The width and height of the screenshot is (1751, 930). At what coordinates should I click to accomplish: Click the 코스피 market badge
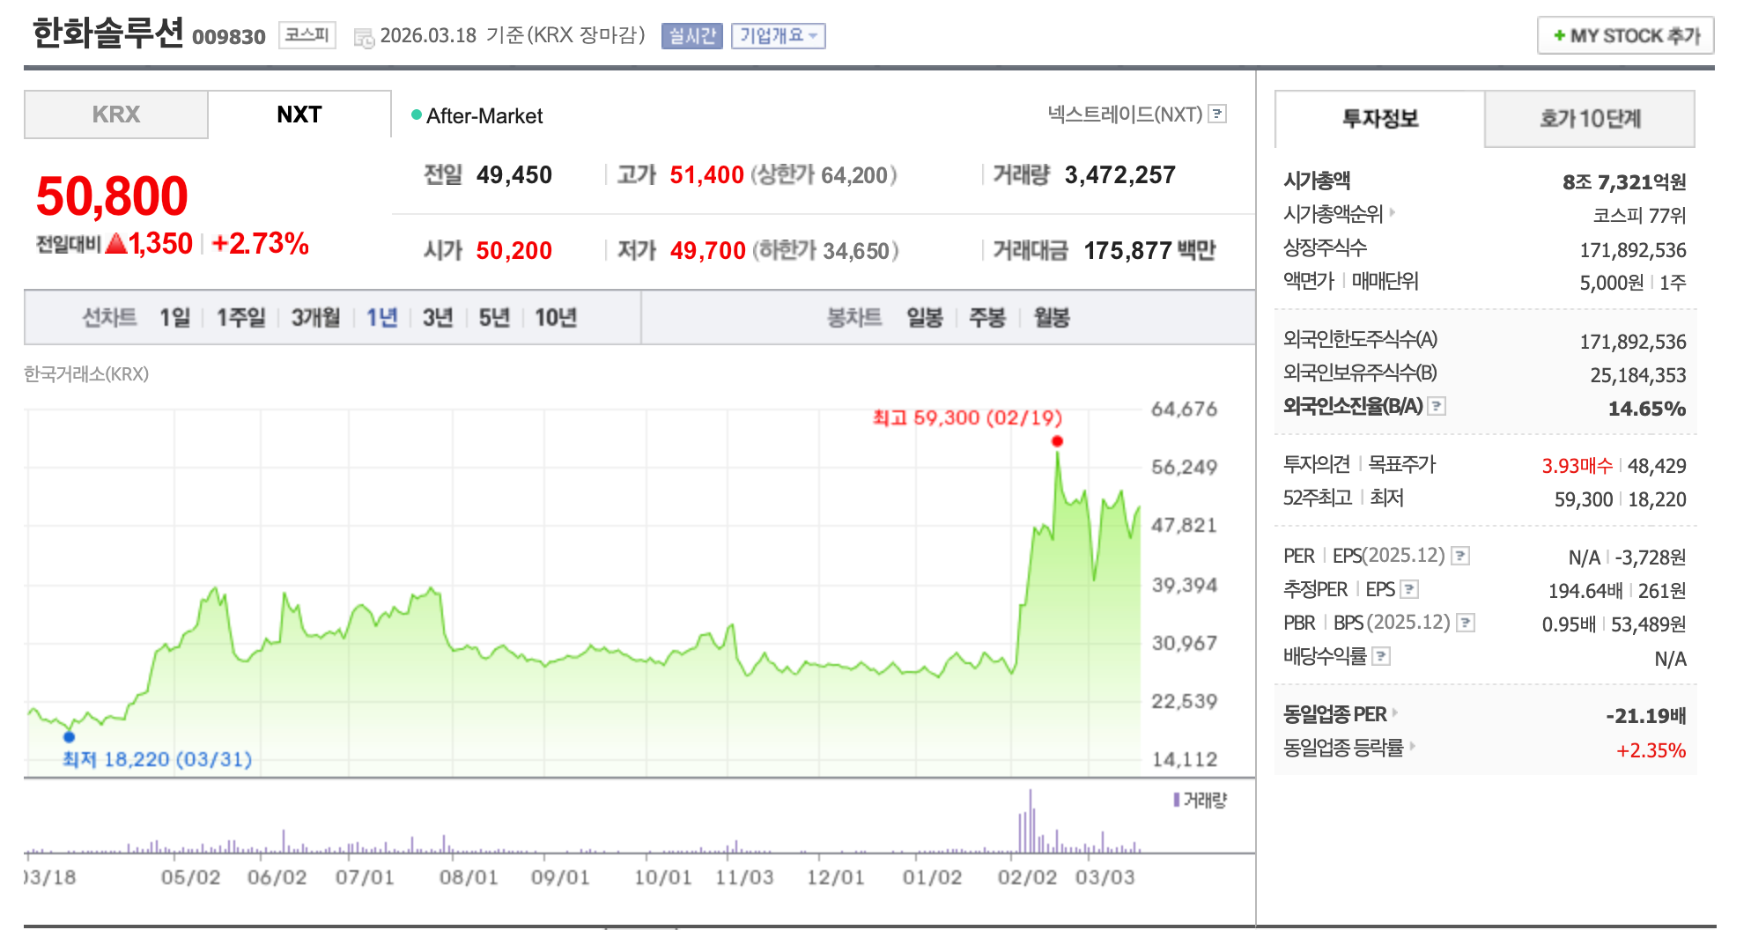coord(307,35)
